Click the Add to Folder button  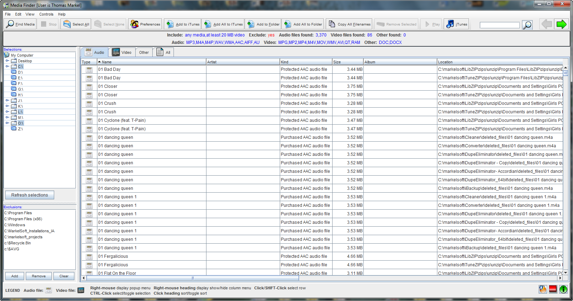(263, 24)
